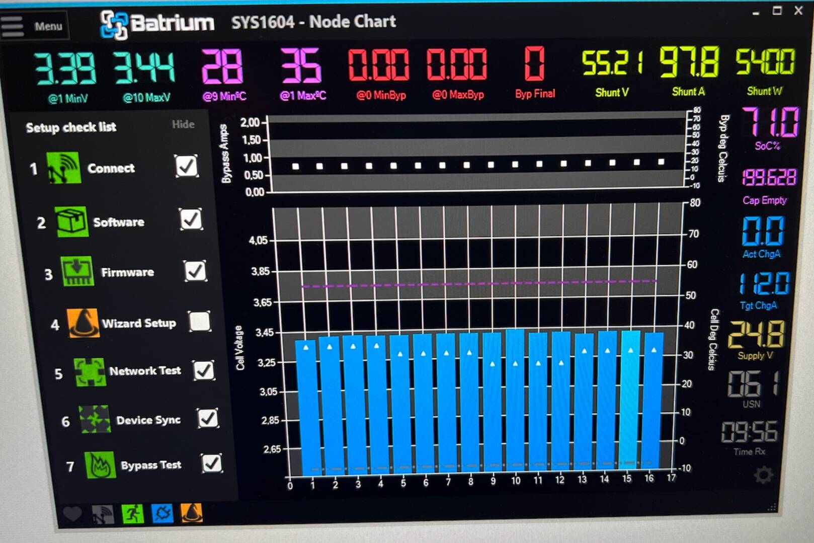Open the Firmware chip download icon

pyautogui.click(x=77, y=272)
